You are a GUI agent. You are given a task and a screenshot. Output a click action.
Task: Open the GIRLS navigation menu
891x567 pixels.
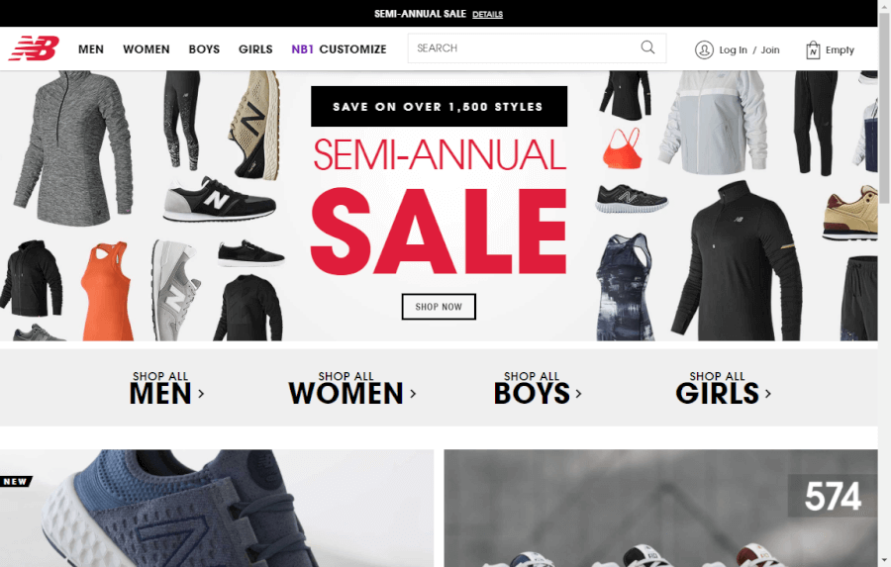(255, 49)
